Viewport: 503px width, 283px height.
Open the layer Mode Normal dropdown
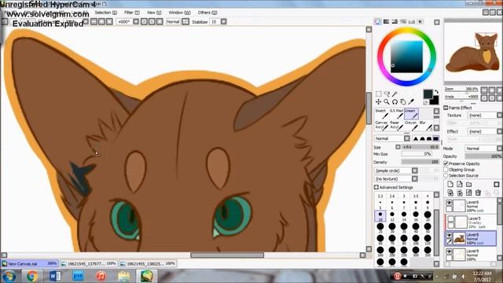click(x=484, y=149)
